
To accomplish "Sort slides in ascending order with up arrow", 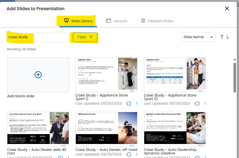I will 222,37.
